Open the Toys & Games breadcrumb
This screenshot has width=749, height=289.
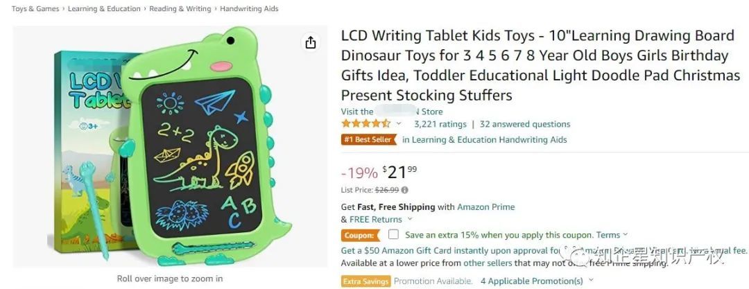[35, 8]
